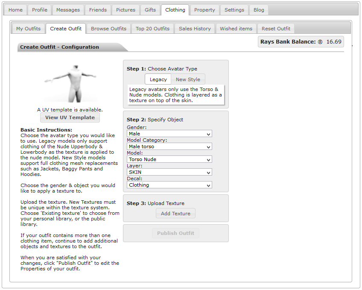Click the 'Step 1: Choose Avatar Type' heading
The width and height of the screenshot is (362, 290).
click(x=162, y=69)
